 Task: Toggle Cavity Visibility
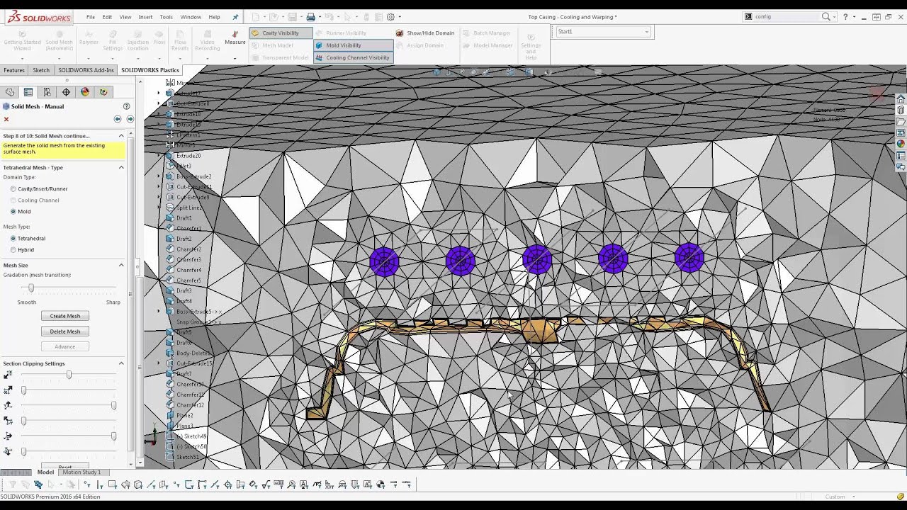click(x=281, y=33)
